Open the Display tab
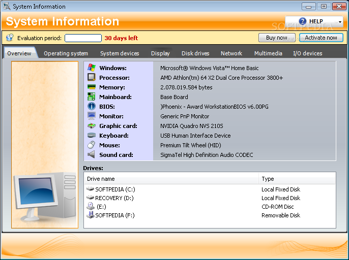The width and height of the screenshot is (349, 260). tap(160, 53)
